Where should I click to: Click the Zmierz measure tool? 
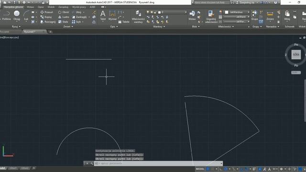(270, 16)
